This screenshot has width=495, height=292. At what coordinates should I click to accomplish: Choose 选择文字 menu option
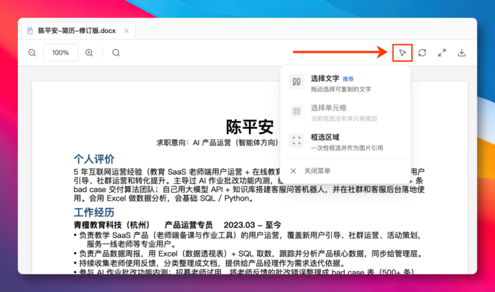pos(345,83)
